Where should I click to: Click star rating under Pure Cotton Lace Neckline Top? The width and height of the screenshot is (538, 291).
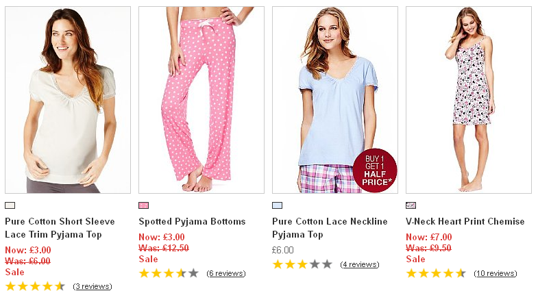pyautogui.click(x=302, y=264)
